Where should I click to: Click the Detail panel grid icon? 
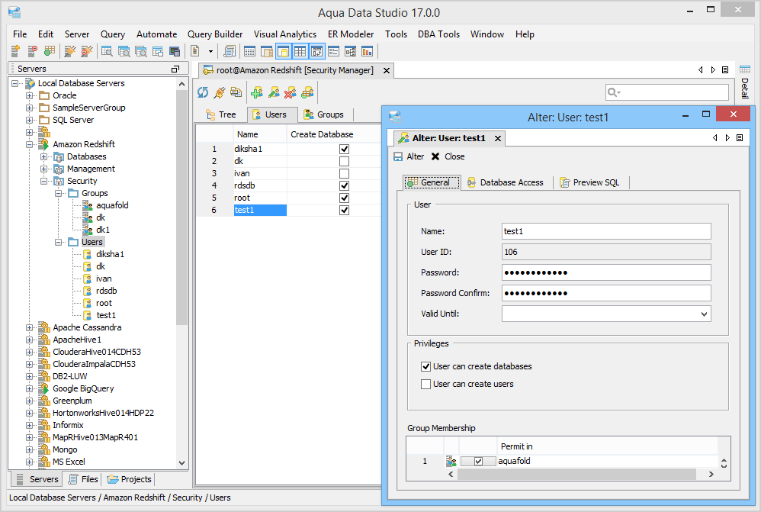(x=745, y=69)
